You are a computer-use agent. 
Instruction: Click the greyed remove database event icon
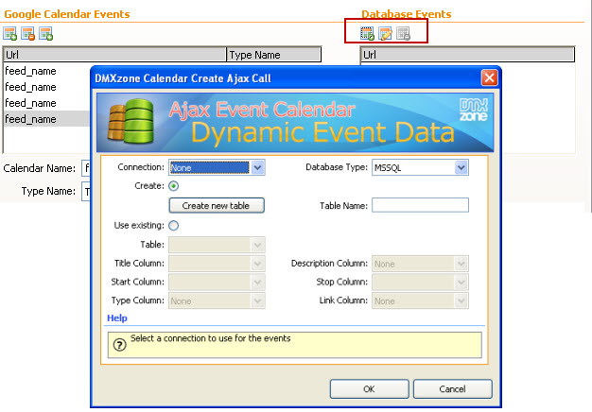[x=403, y=34]
